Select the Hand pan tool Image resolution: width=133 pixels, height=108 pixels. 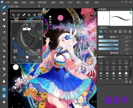tap(4, 81)
